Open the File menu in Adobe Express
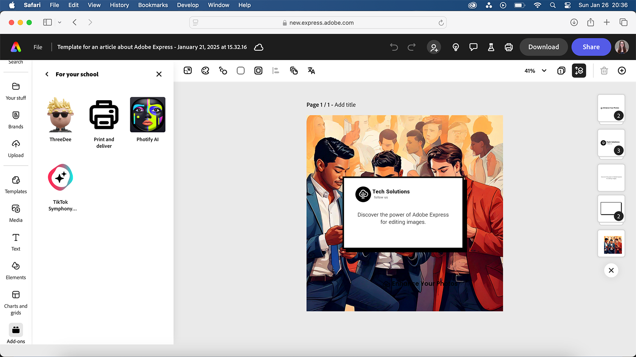 point(38,47)
